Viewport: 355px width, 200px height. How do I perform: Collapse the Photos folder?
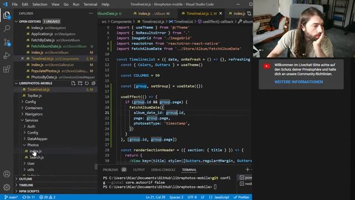click(33, 145)
